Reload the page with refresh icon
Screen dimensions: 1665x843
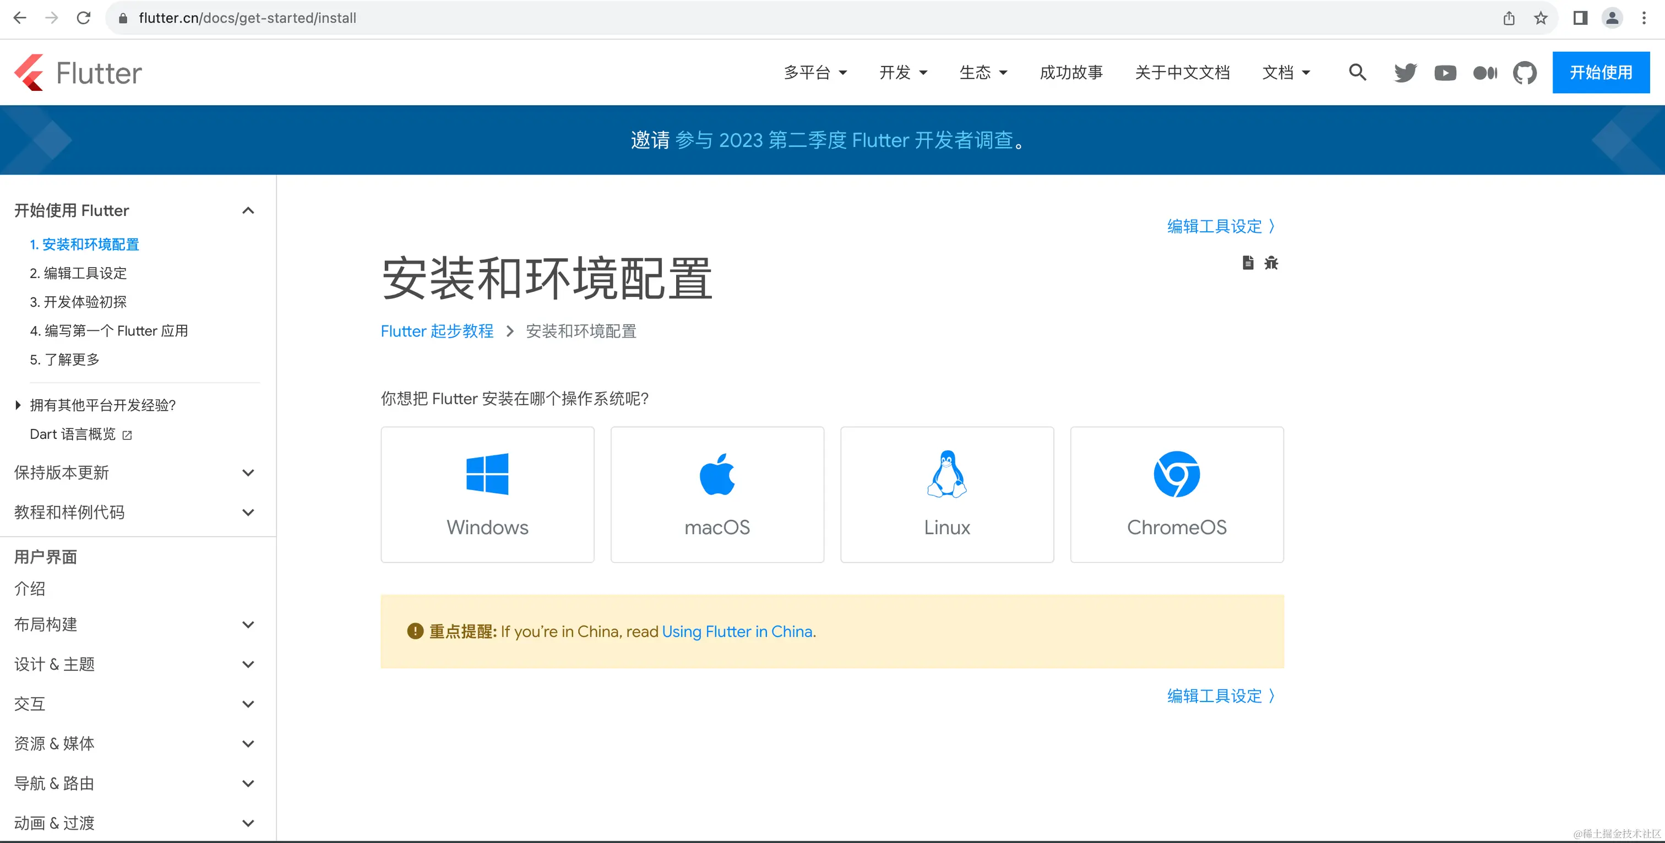pyautogui.click(x=83, y=18)
